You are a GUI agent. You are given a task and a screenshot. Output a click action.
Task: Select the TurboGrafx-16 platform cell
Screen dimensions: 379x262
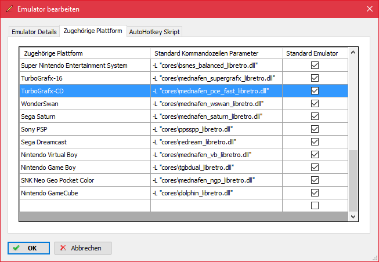click(x=85, y=78)
